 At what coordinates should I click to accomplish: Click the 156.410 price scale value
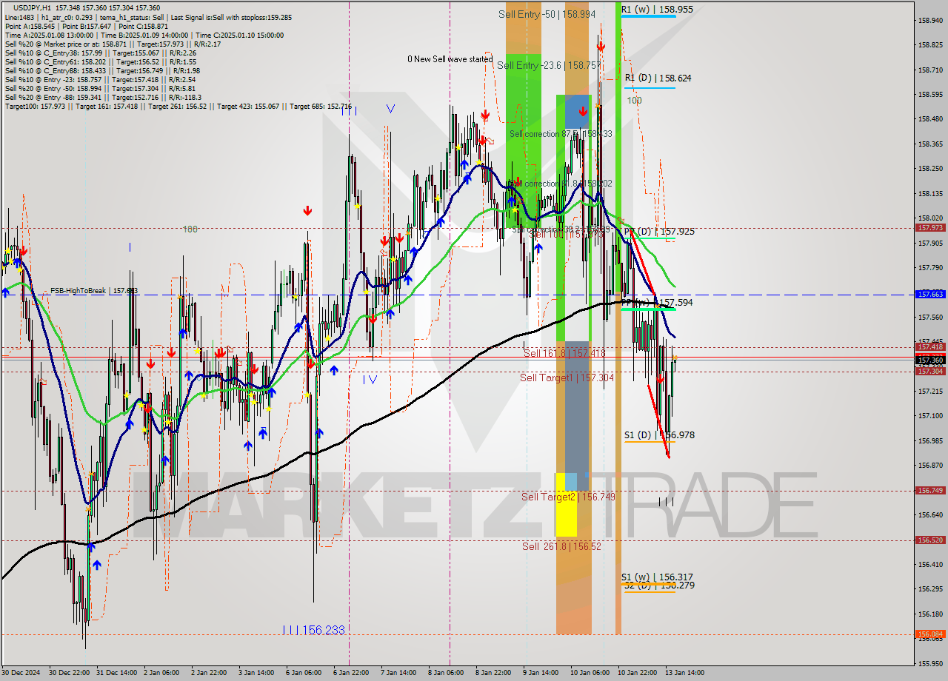coord(930,564)
